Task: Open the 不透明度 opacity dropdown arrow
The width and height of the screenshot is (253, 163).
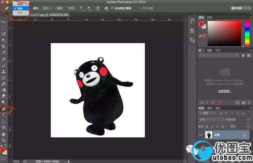Action: point(248,120)
